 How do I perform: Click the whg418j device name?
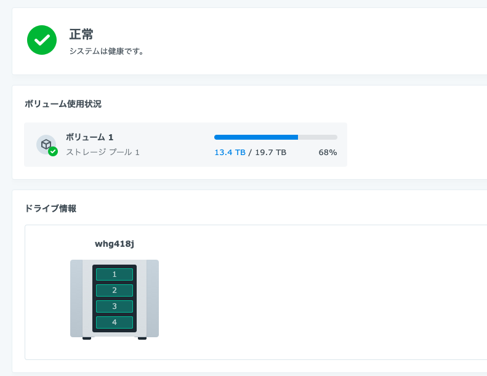(x=115, y=244)
